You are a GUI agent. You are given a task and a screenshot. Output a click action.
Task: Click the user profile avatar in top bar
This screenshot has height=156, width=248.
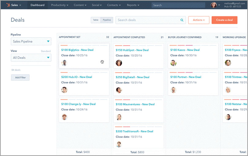coord(214,5)
